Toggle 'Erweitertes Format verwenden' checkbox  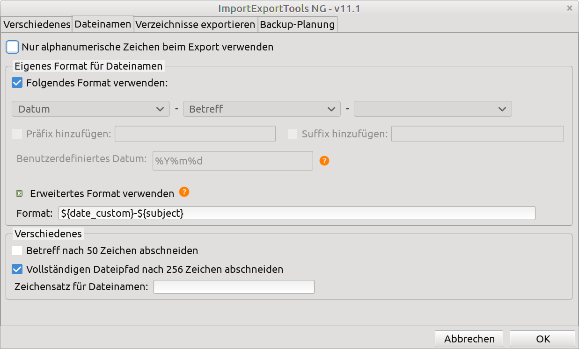[19, 193]
